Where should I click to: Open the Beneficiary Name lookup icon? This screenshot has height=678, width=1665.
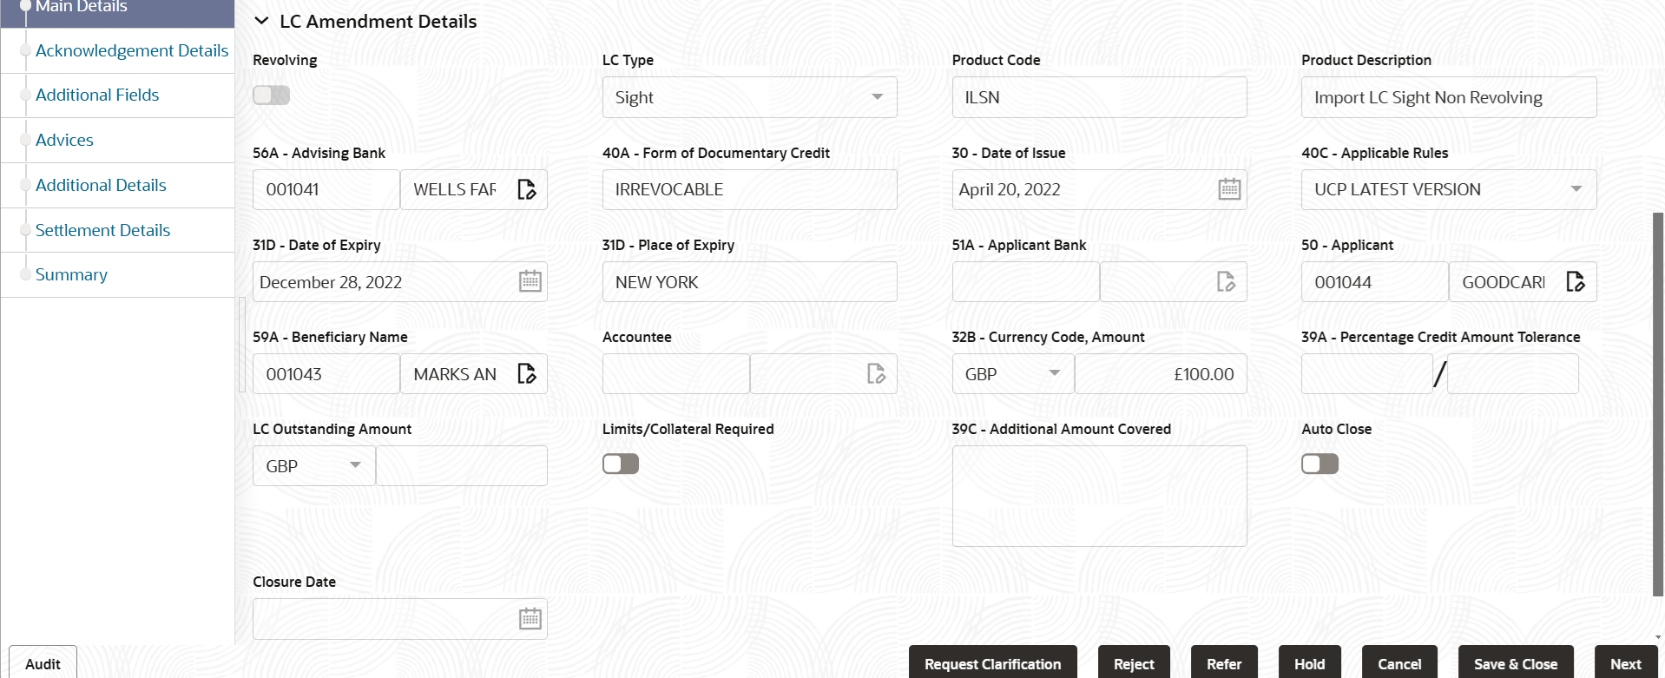pos(527,373)
